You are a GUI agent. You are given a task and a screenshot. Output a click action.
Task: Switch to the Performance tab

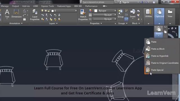pyautogui.click(x=91, y=6)
